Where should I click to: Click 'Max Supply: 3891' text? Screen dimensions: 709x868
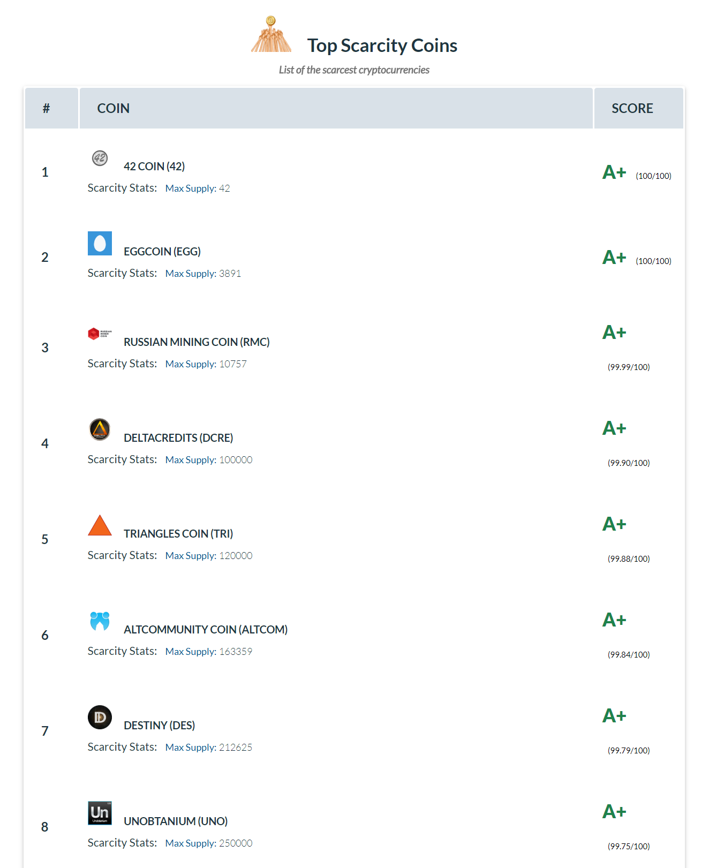click(203, 274)
